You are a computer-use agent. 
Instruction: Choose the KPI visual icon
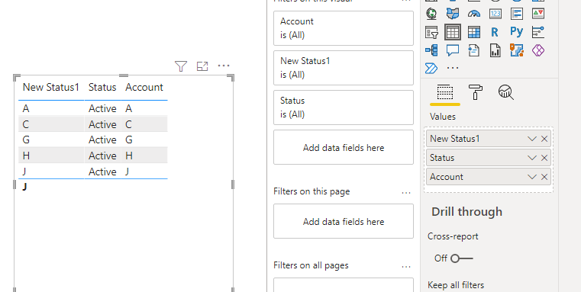[538, 14]
